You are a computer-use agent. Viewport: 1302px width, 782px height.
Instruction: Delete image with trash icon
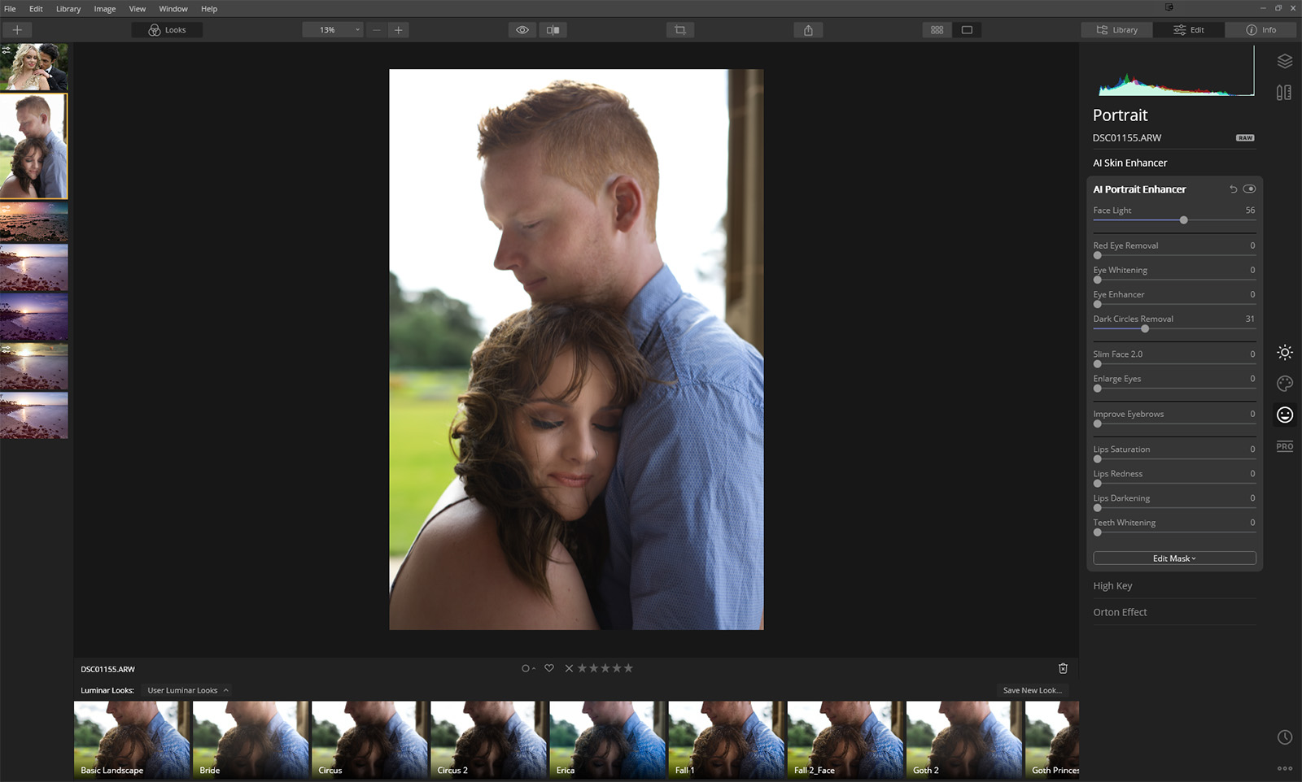pyautogui.click(x=1063, y=668)
